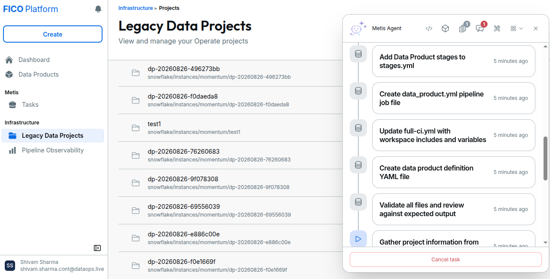Open step Add Data Product stages to stages.yml
This screenshot has height=279, width=550.
[x=454, y=61]
